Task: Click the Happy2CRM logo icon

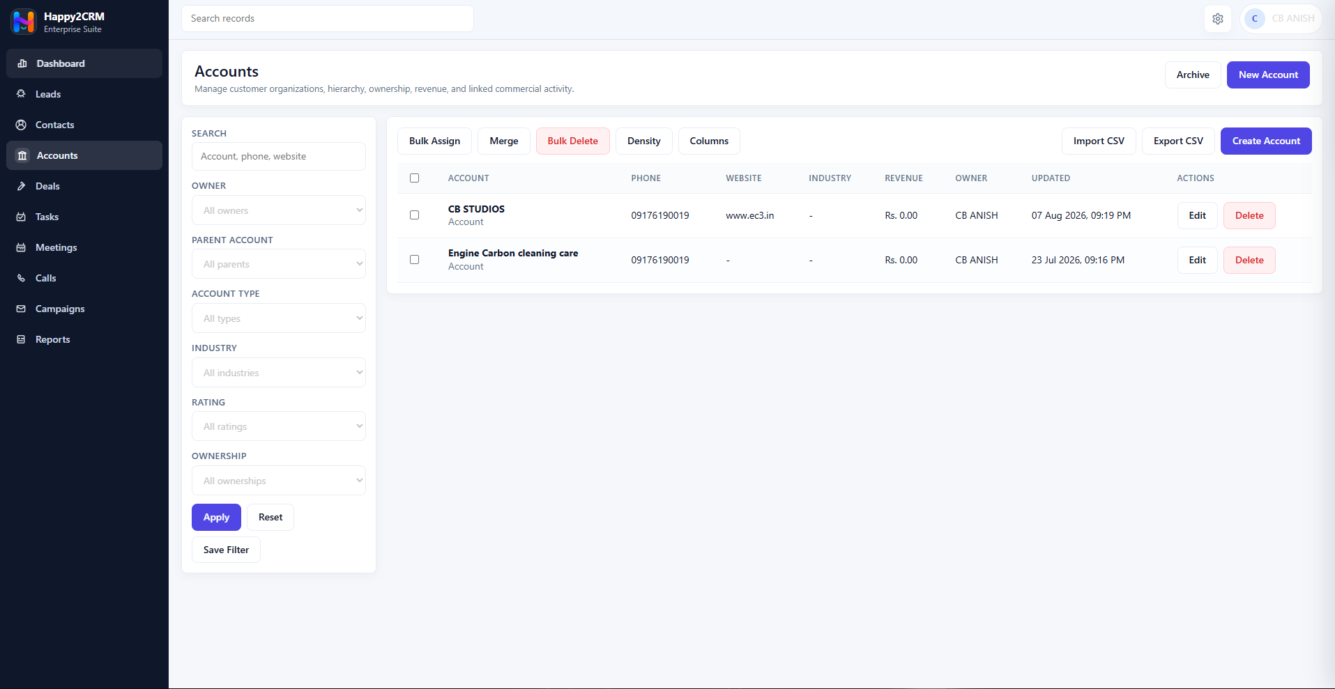Action: [x=23, y=22]
